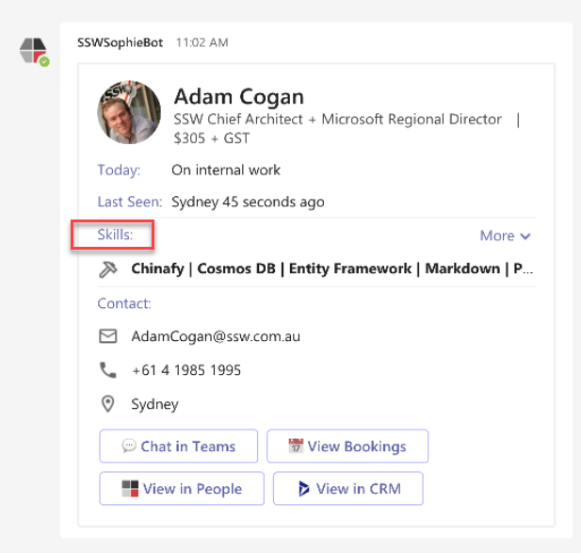
Task: Click the Today: label
Action: click(x=119, y=171)
